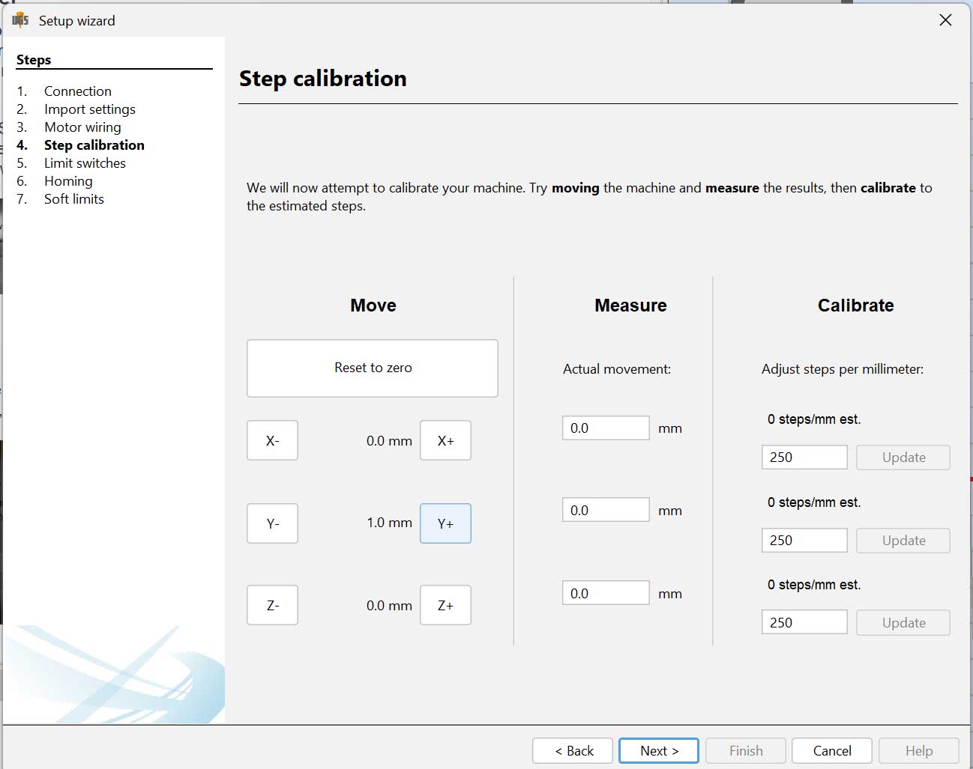Viewport: 973px width, 769px height.
Task: Click the X axis actual movement field
Action: (x=606, y=427)
